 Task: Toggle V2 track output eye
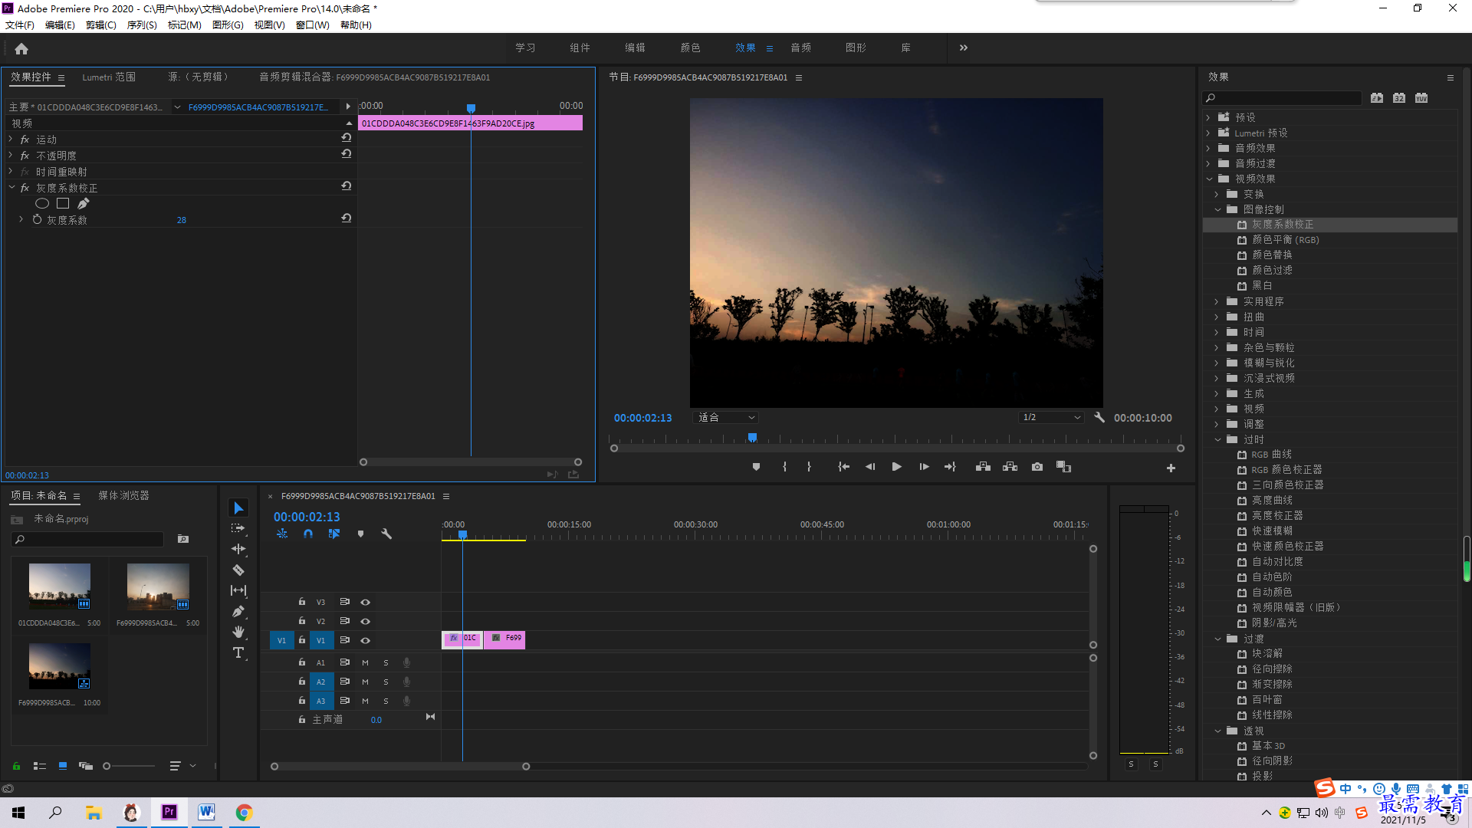click(366, 621)
